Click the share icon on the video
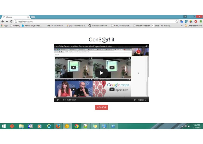The image size is (203, 144). (x=146, y=46)
